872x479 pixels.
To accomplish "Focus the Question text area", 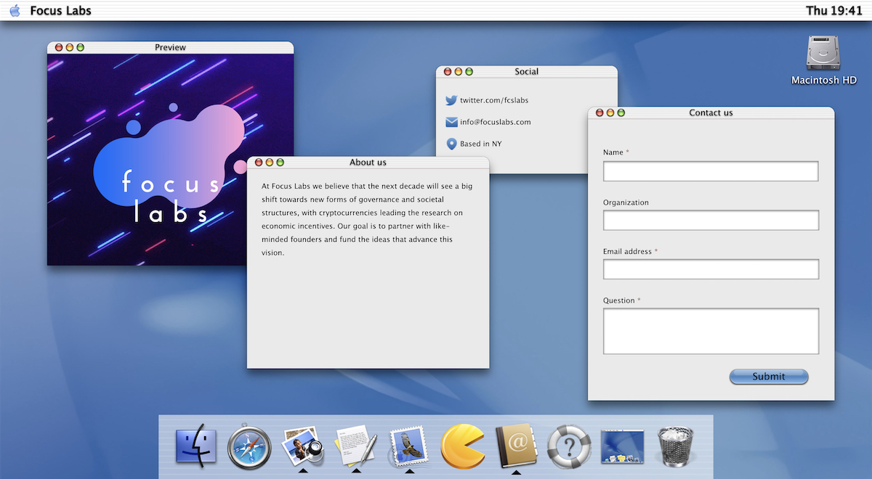I will point(711,332).
